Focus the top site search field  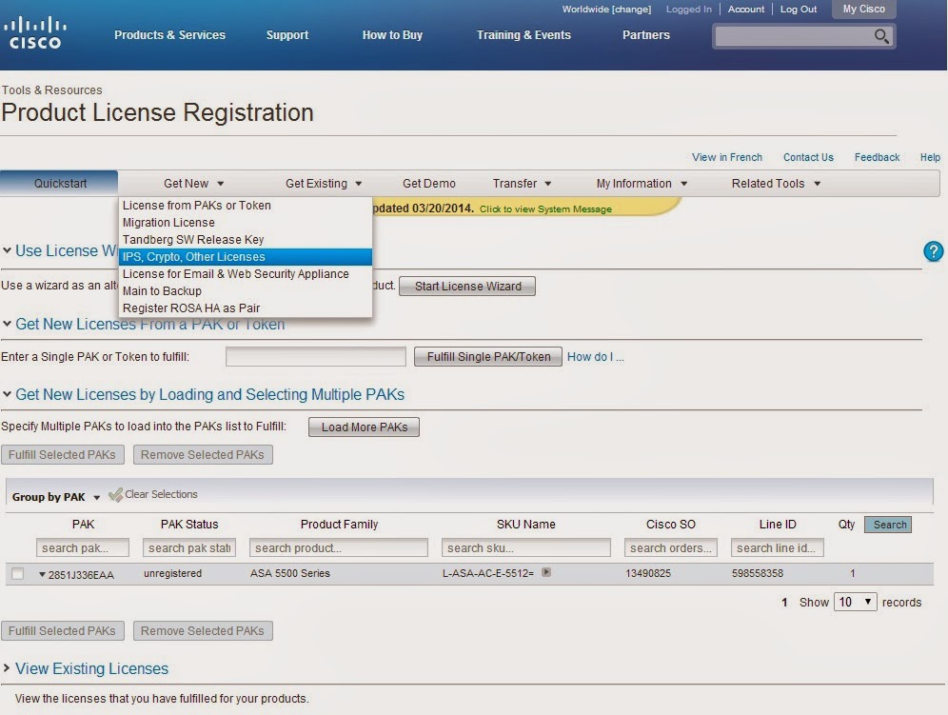coord(793,36)
